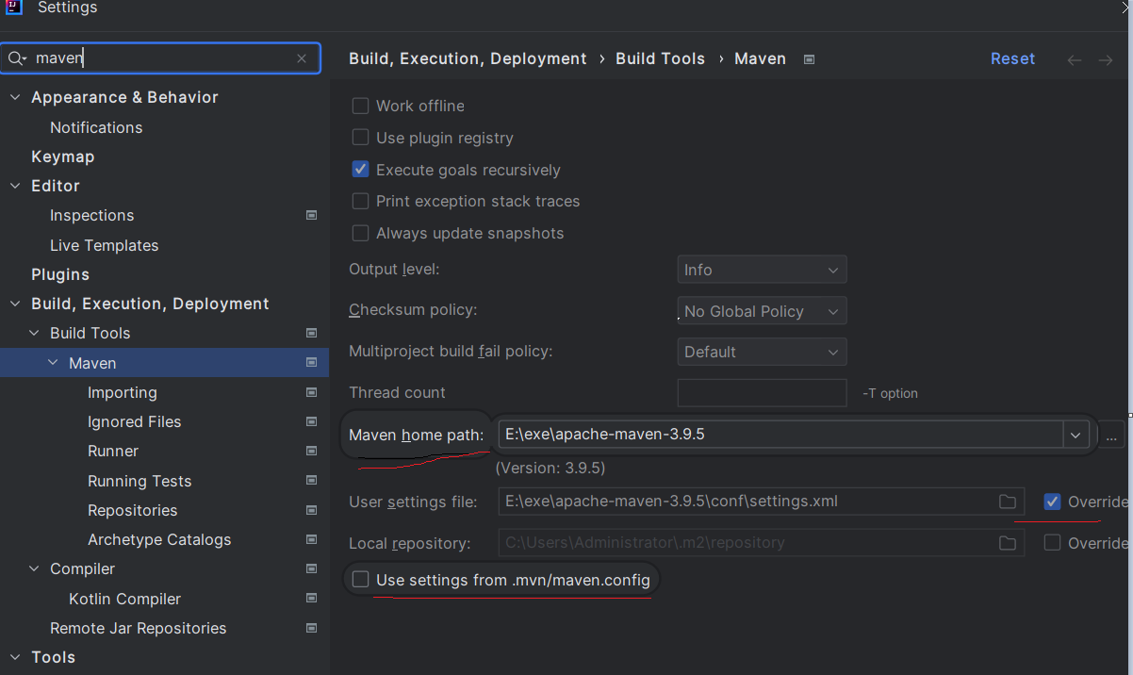Screen dimensions: 1133x675
Task: Uncheck Override for User settings file
Action: point(1053,502)
